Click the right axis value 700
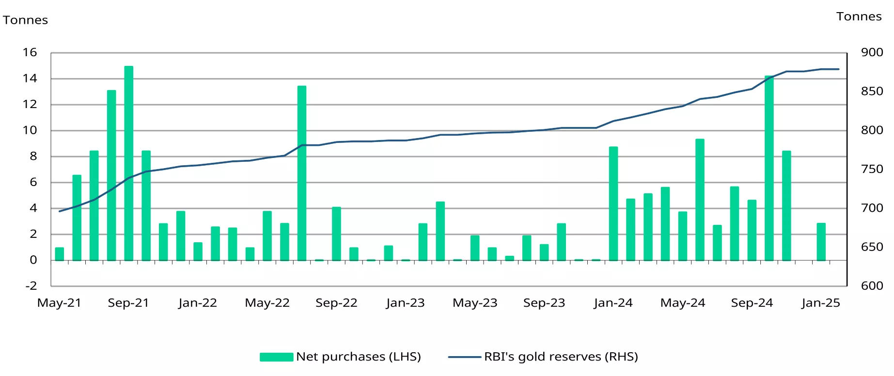Viewport: 894px width, 376px height. click(x=872, y=208)
